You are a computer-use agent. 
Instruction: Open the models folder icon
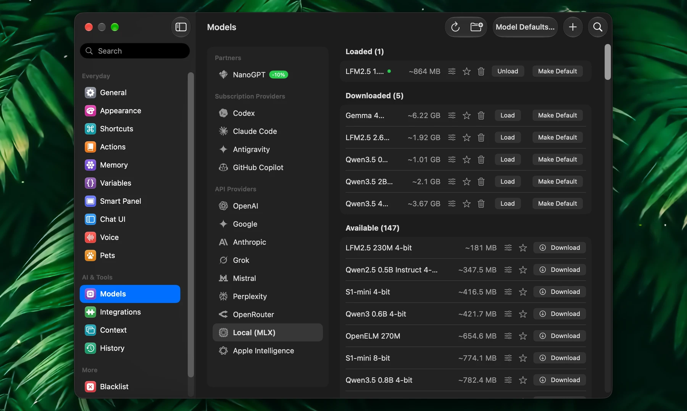pyautogui.click(x=476, y=27)
